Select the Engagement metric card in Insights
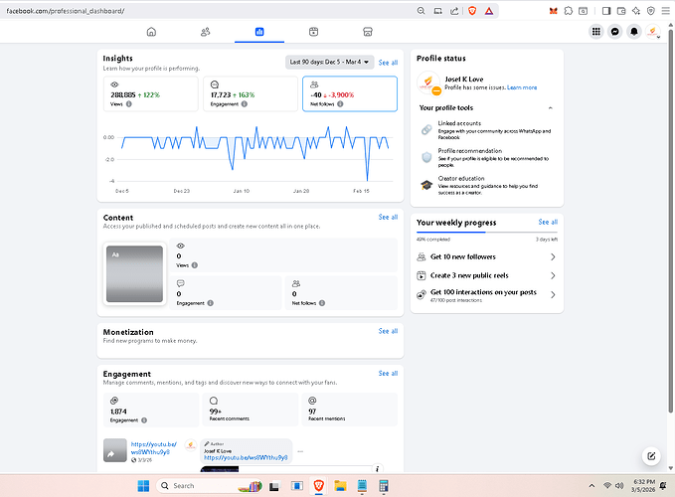Image resolution: width=675 pixels, height=497 pixels. click(251, 93)
